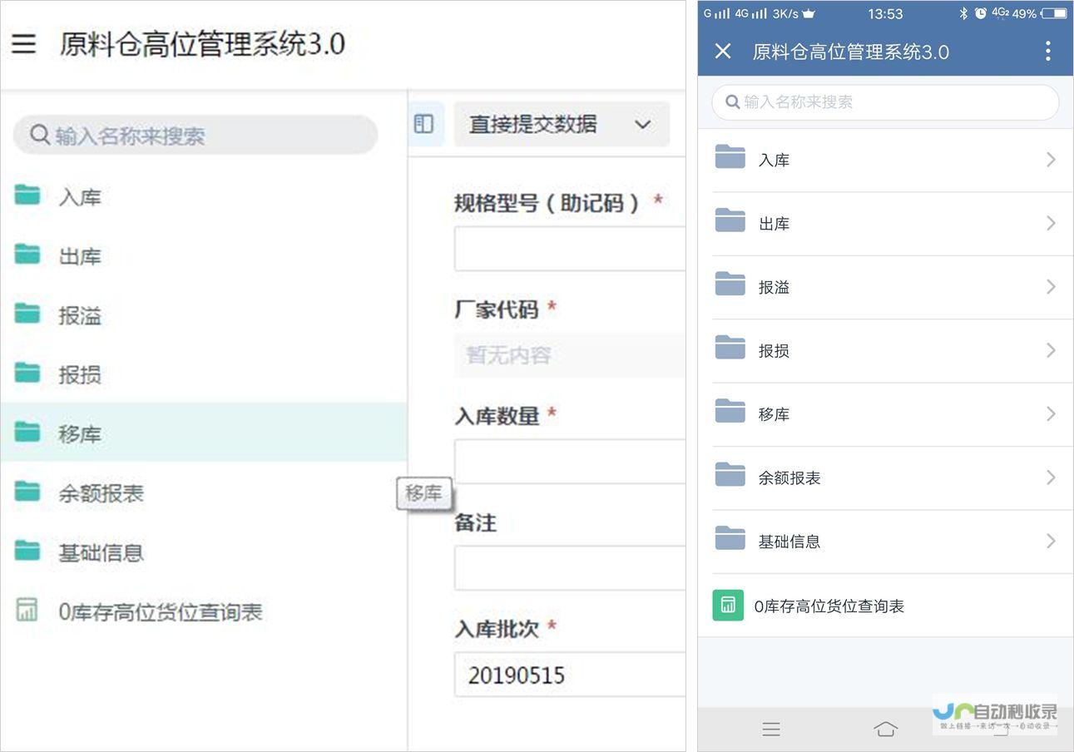Expand mobile 余额报表 row chevron
The width and height of the screenshot is (1074, 752).
click(1051, 477)
